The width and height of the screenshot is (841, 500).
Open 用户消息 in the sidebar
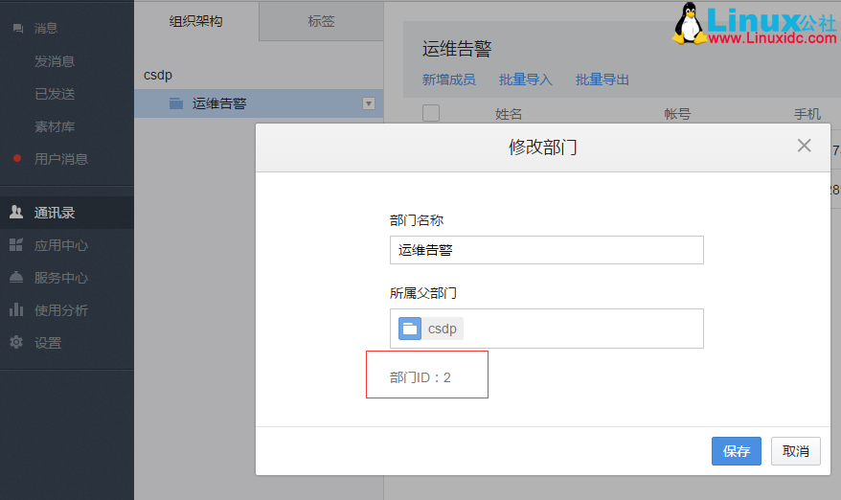tap(60, 159)
